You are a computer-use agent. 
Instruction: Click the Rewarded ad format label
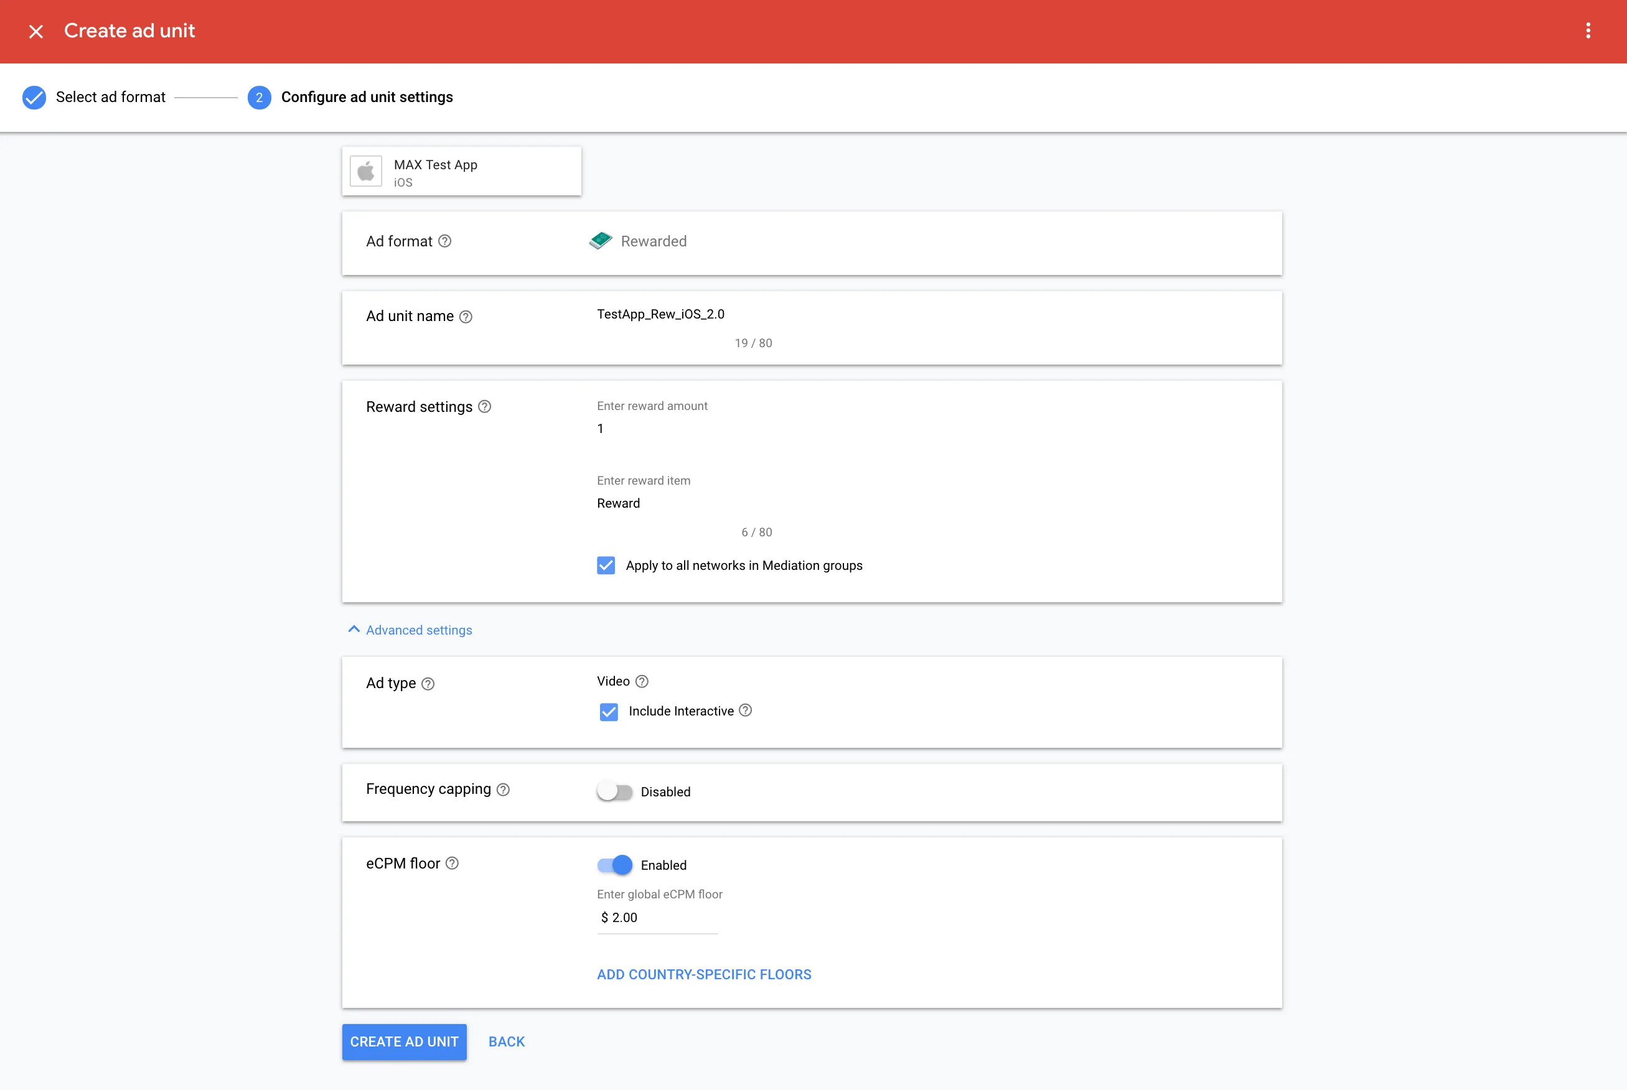654,241
